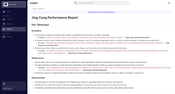
Task: Open Home via the house icon
Action: tap(4, 12)
